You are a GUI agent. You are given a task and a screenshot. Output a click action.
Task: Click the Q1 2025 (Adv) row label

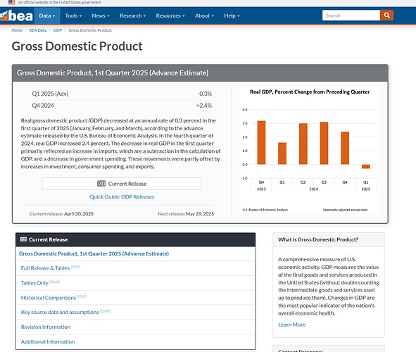(x=50, y=94)
